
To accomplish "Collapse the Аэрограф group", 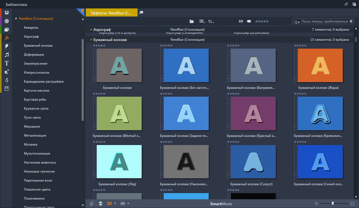I will coord(91,30).
